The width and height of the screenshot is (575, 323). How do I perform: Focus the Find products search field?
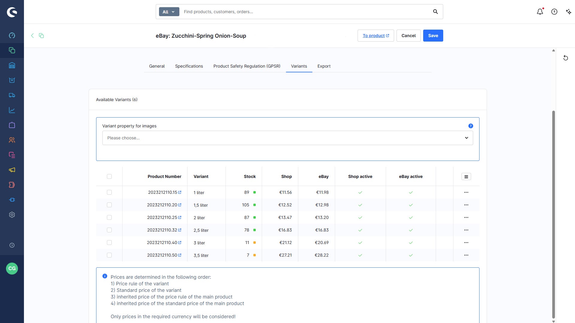point(305,12)
